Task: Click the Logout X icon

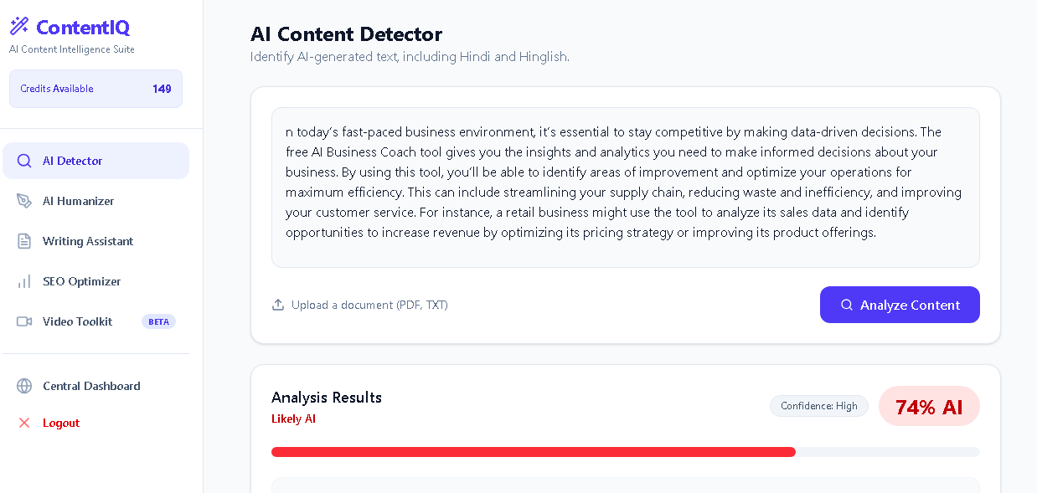Action: click(x=24, y=423)
